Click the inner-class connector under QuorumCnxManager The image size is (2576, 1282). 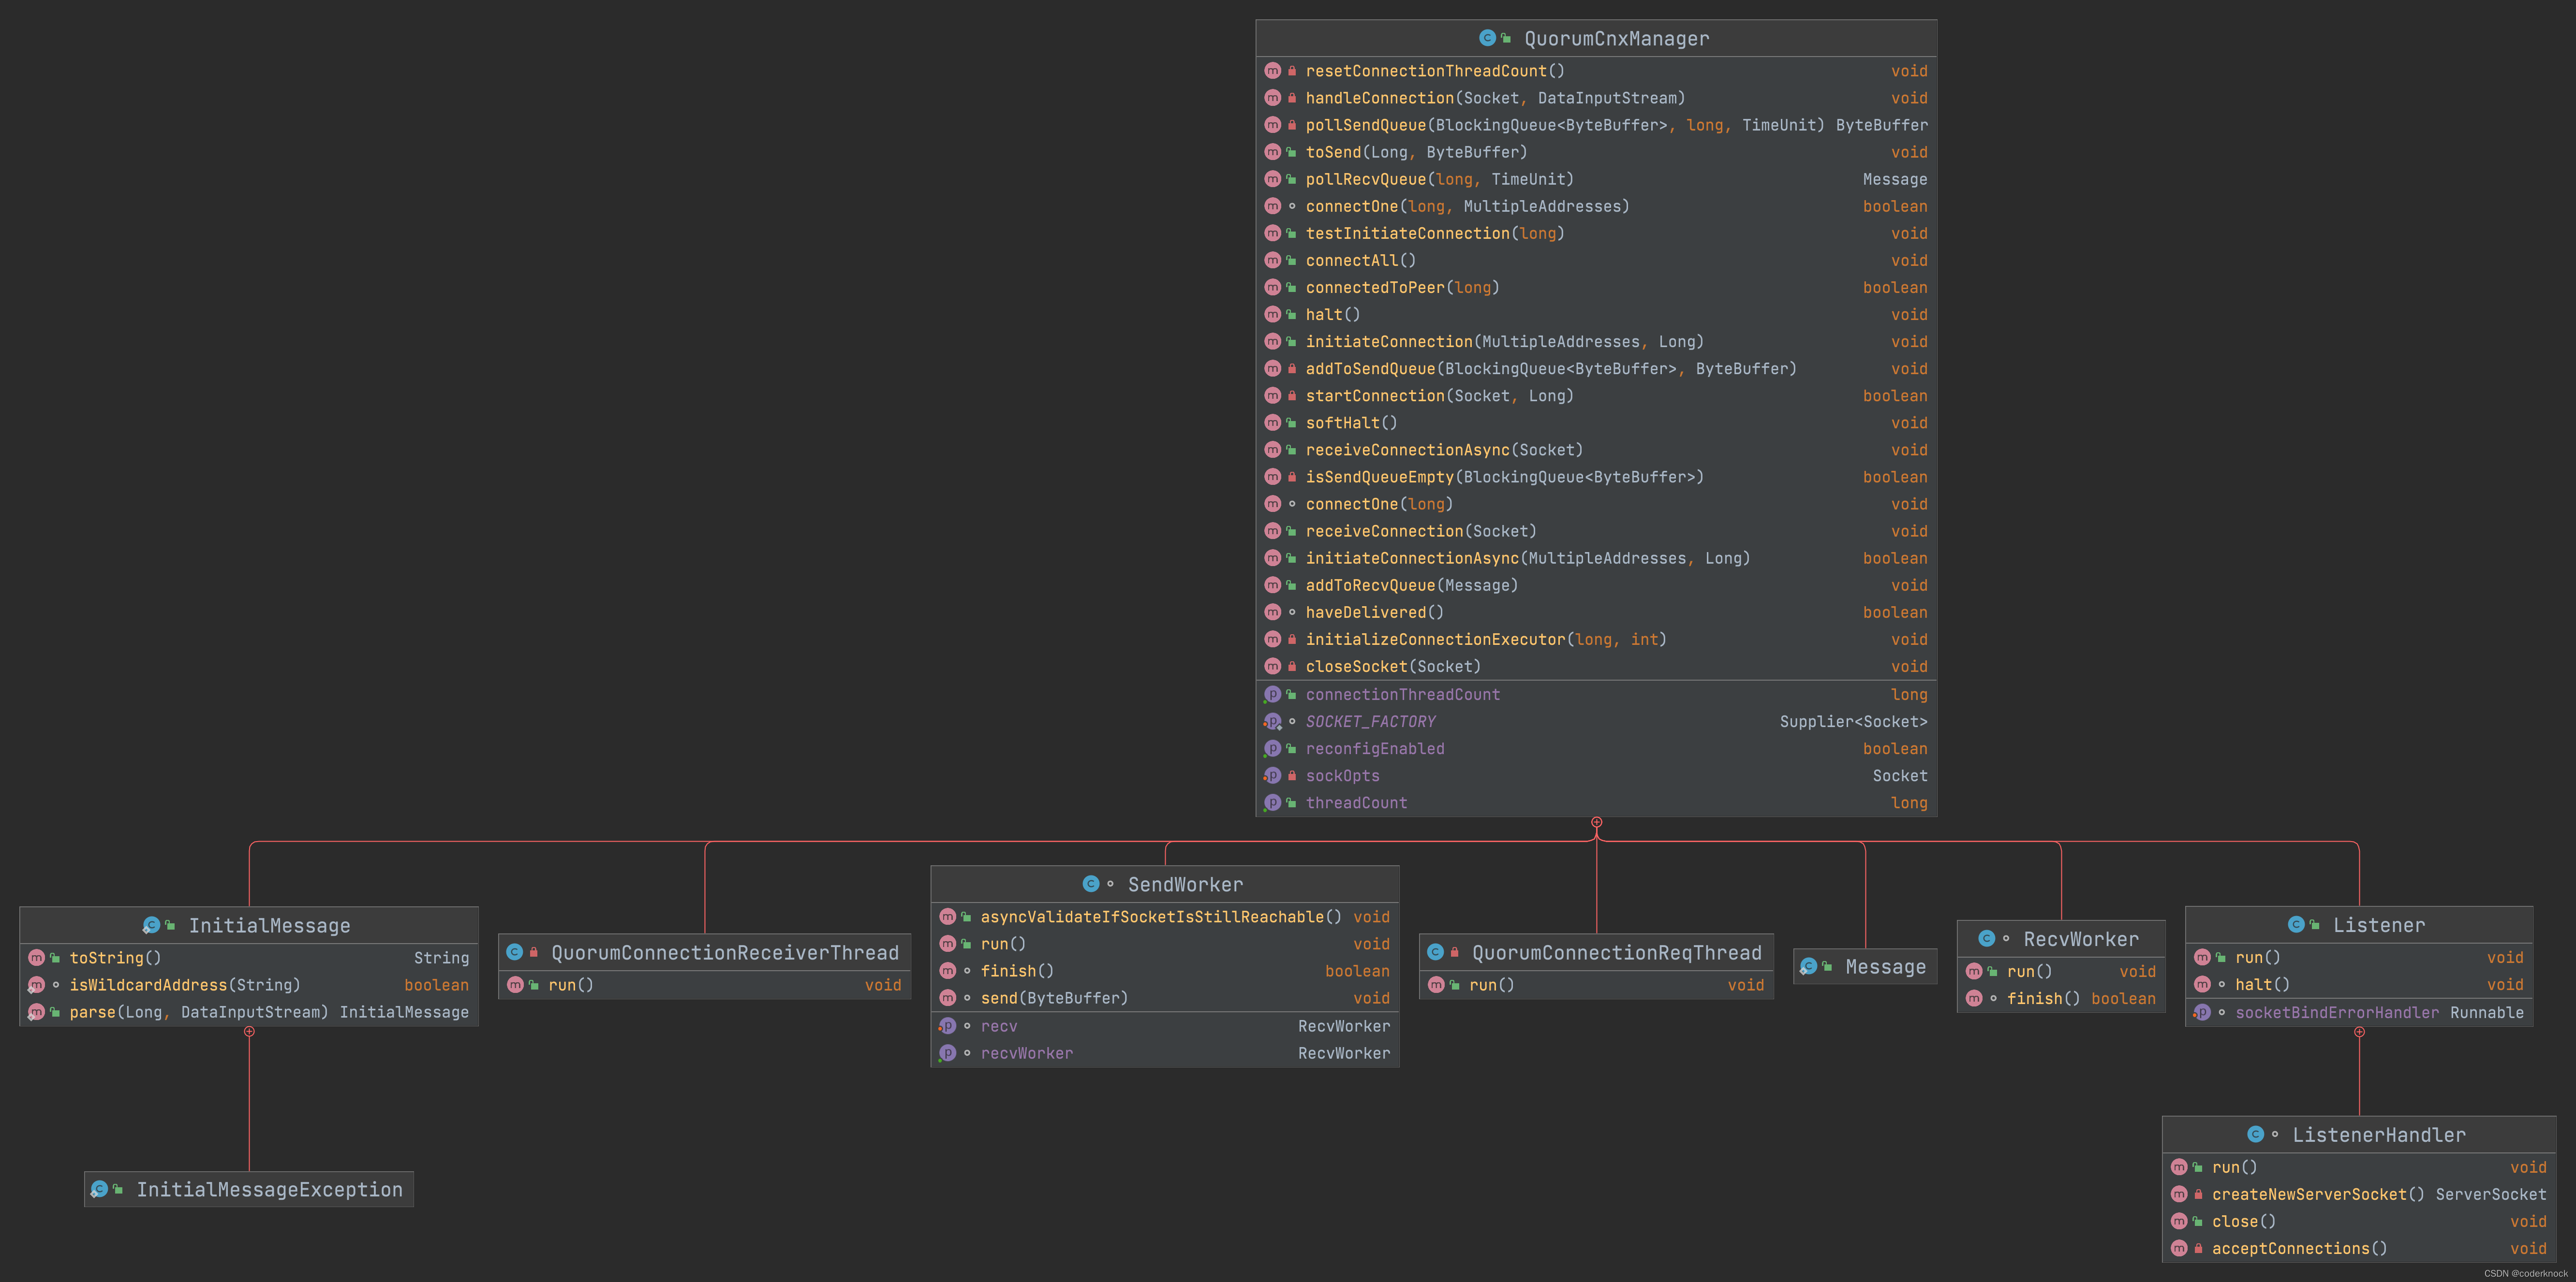[1597, 822]
